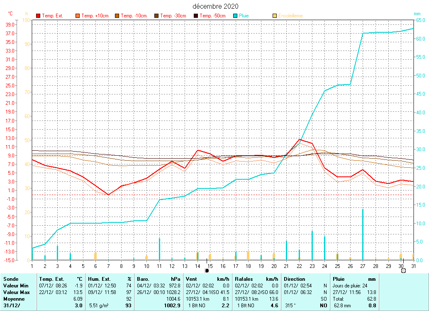Click the Pluie header in the bottom table

click(339, 279)
